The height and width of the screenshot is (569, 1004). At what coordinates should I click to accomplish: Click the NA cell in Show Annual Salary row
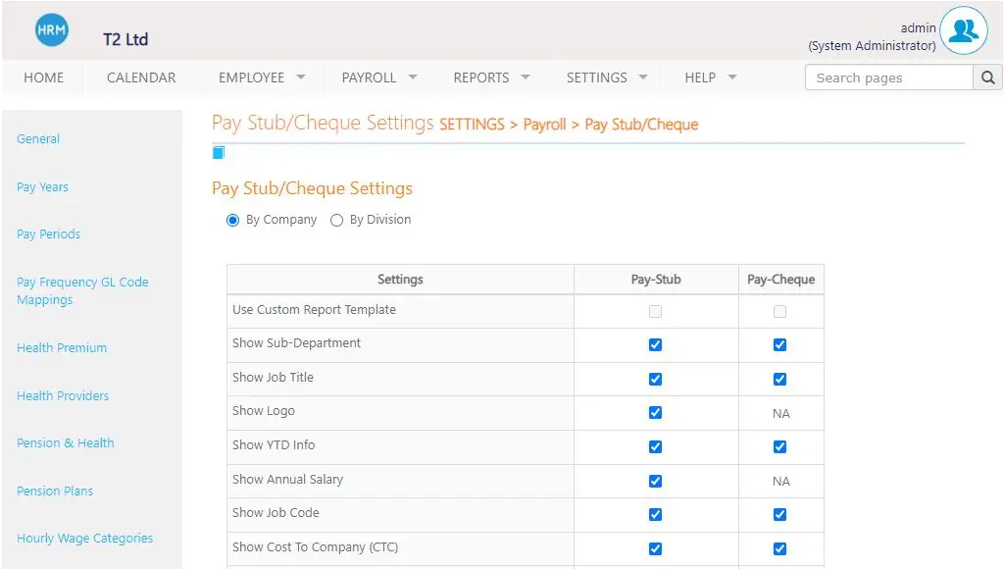coord(780,482)
